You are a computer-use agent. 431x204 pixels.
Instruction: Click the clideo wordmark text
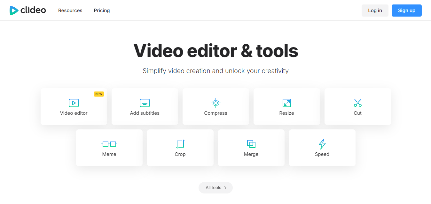33,11
